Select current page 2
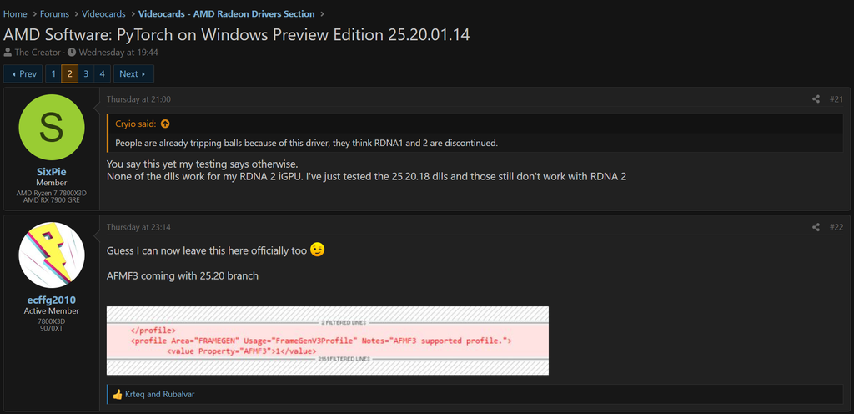 tap(70, 73)
